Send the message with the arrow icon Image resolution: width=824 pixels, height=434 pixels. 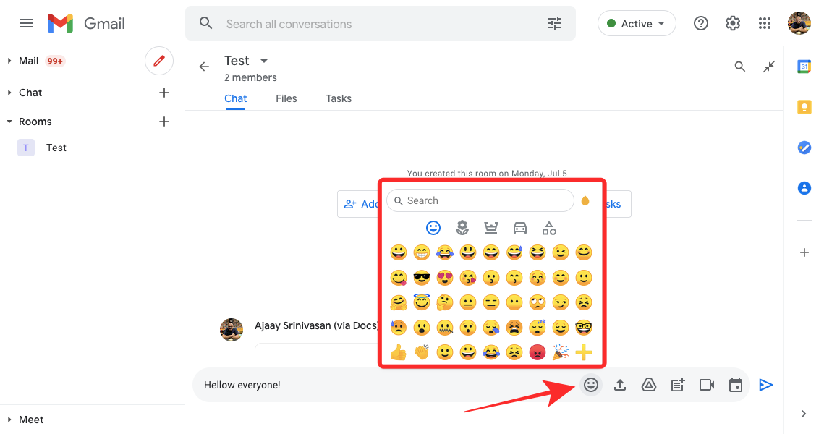[x=766, y=385]
